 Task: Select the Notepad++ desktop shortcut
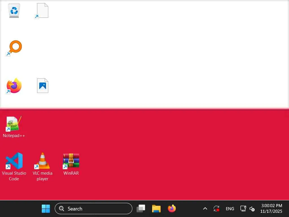[14, 124]
